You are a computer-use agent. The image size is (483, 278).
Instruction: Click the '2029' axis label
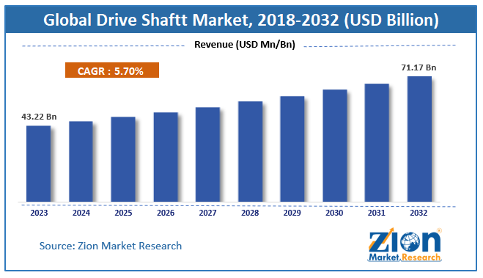[x=292, y=213]
